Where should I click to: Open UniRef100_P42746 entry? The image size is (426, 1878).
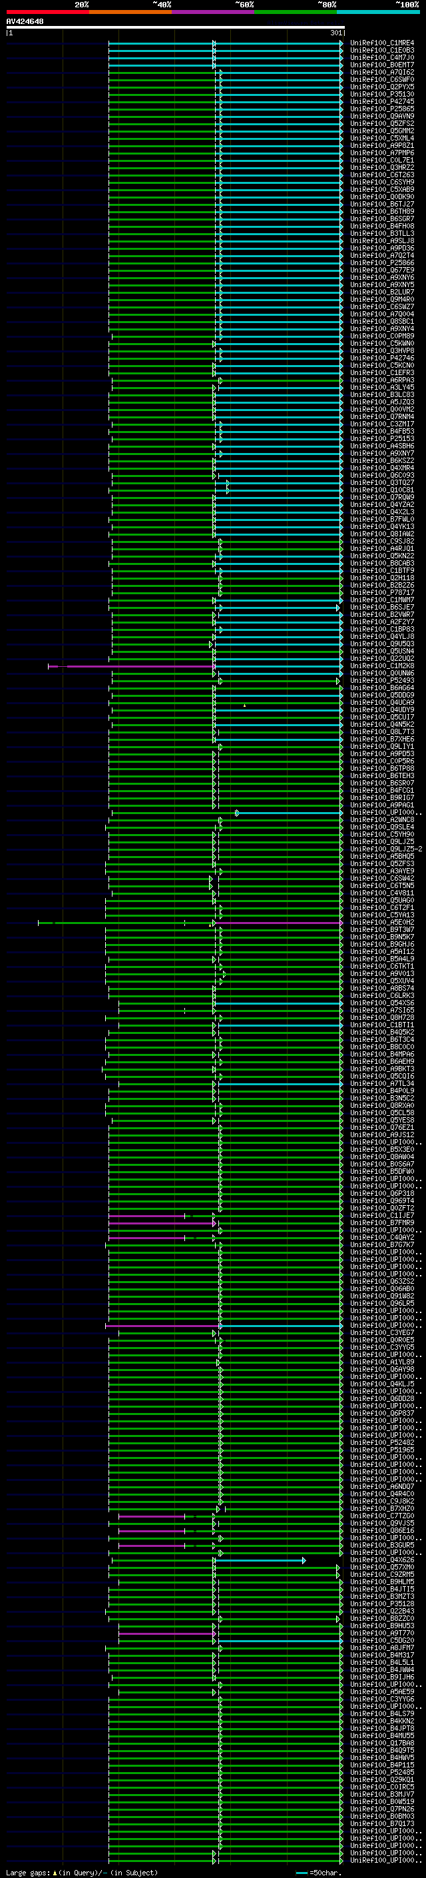(x=382, y=358)
